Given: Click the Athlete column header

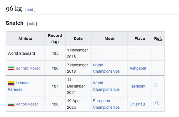Looking at the screenshot, I should coord(25,39).
